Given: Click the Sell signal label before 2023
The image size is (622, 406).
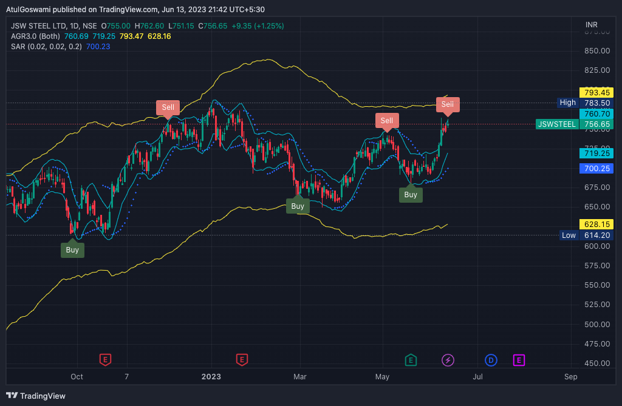Looking at the screenshot, I should [168, 107].
